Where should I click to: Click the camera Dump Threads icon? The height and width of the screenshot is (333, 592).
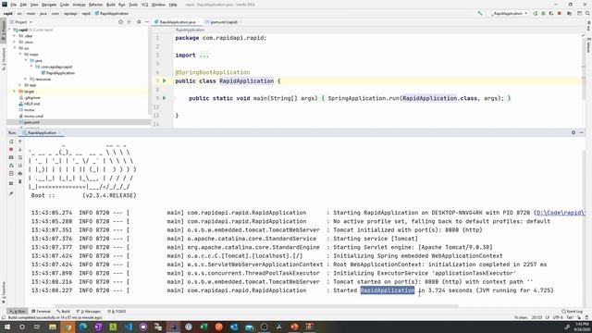point(11,157)
